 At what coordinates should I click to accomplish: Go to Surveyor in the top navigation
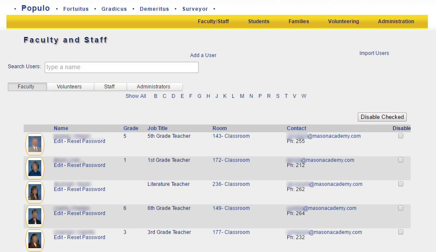(195, 9)
